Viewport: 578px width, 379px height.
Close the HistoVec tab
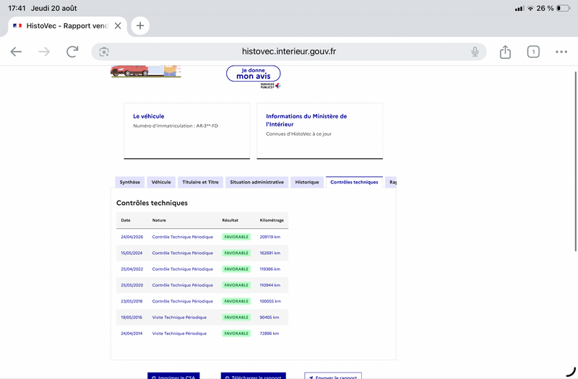(x=118, y=26)
